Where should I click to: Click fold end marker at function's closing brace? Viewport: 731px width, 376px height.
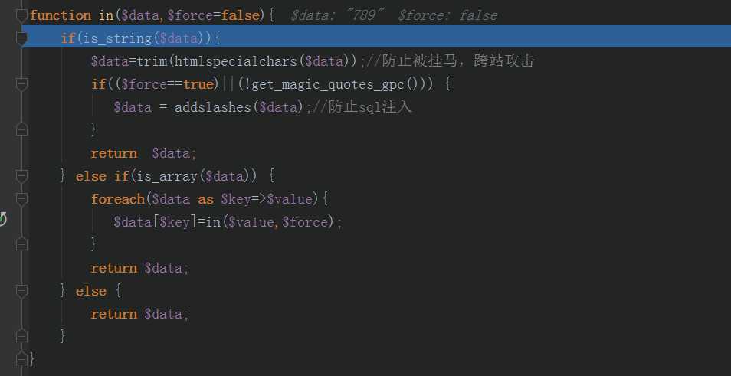(21, 359)
